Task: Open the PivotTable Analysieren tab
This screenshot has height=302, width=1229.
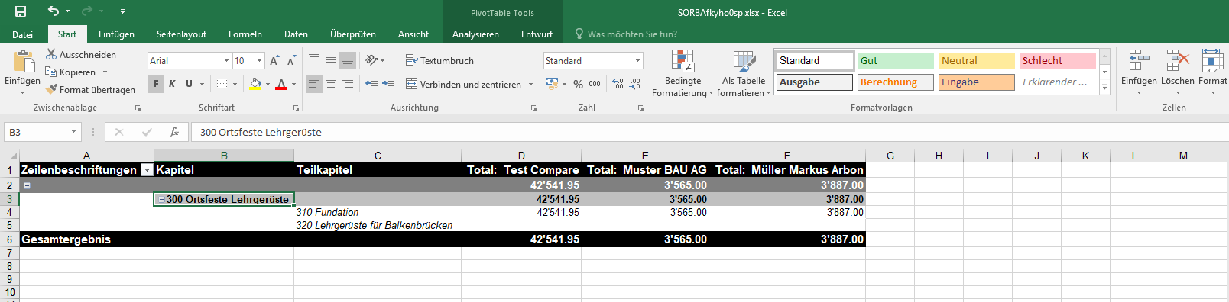Action: [475, 34]
